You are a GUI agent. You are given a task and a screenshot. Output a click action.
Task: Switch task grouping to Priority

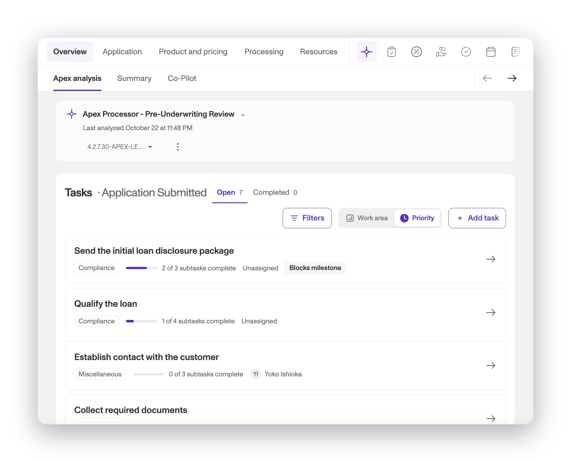click(417, 218)
